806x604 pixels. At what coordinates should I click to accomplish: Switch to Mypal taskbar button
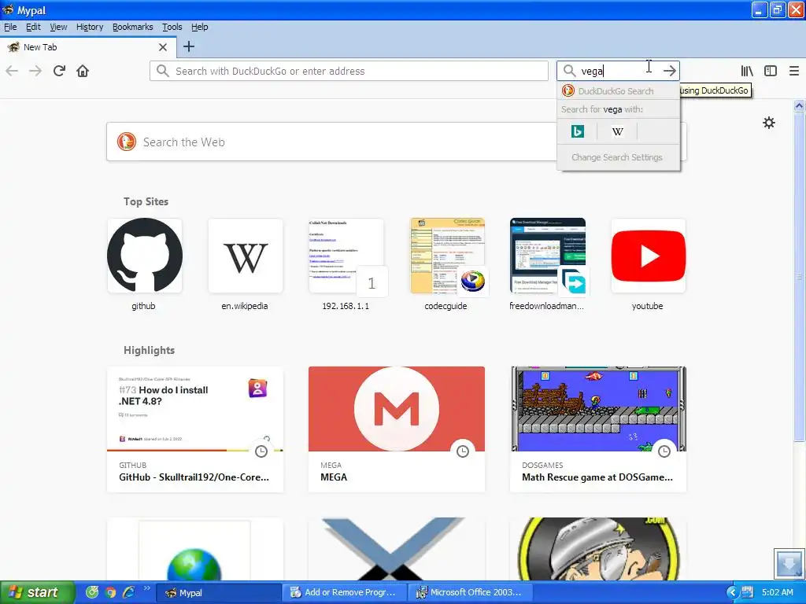click(x=217, y=593)
